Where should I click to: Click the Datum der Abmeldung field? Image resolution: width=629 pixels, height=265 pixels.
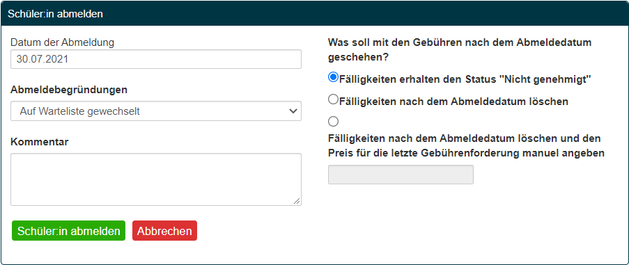[x=155, y=59]
